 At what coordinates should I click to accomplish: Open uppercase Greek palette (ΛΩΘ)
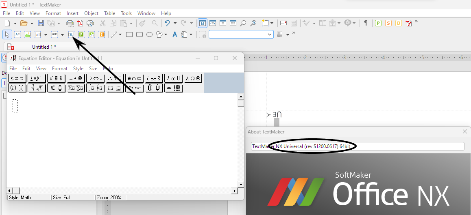(193, 78)
